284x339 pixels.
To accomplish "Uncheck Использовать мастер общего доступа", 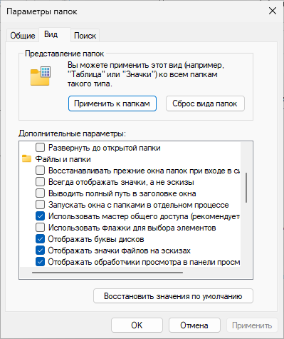I will pyautogui.click(x=40, y=216).
